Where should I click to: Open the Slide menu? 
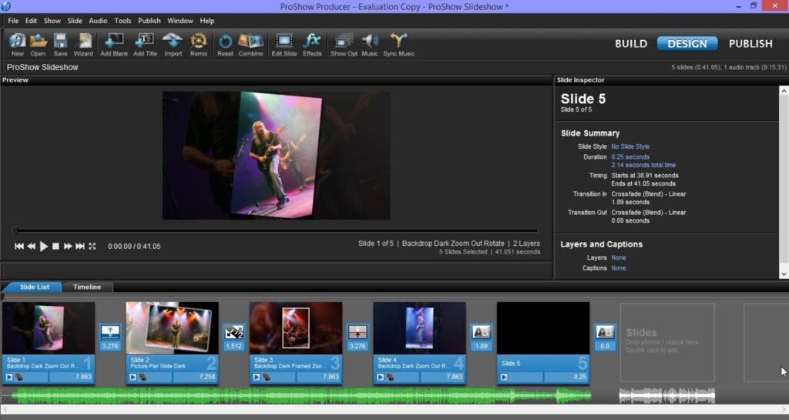[75, 21]
